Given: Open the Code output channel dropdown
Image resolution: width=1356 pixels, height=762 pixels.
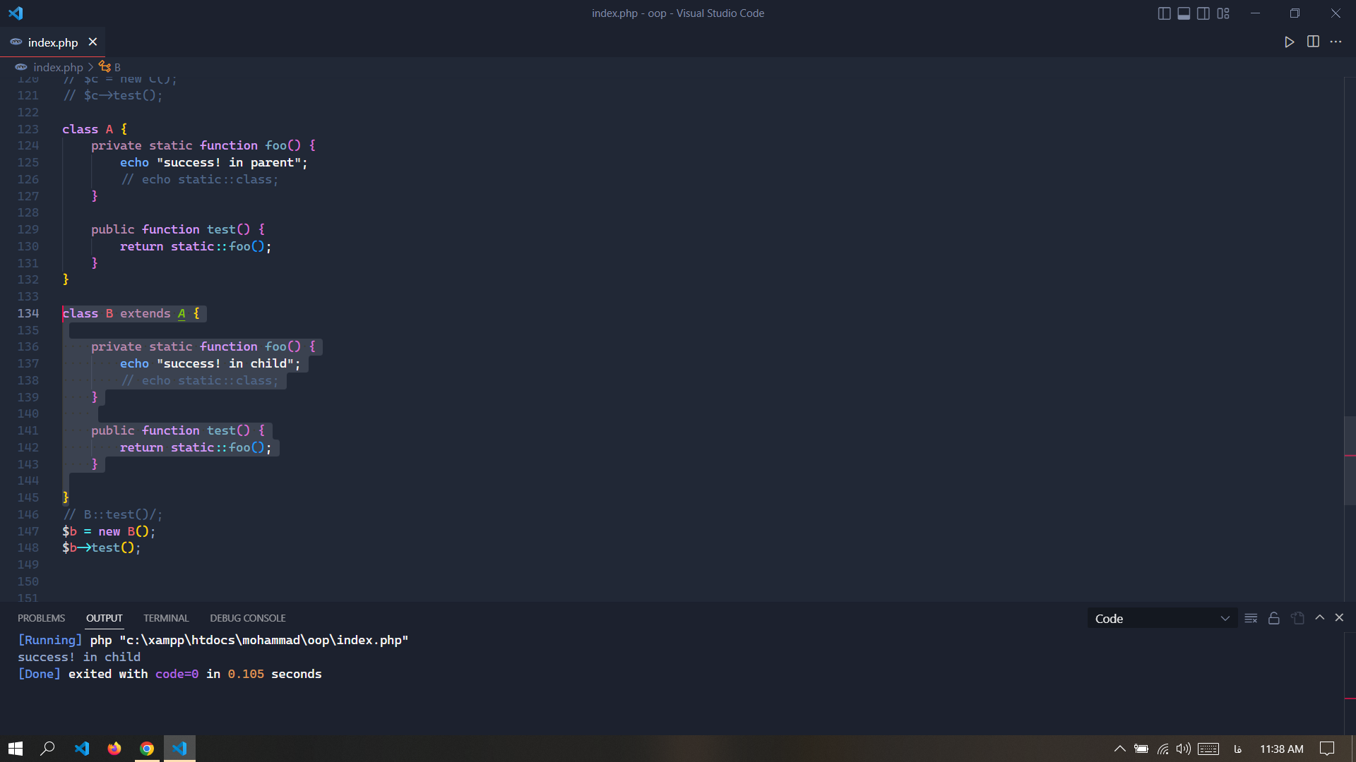Looking at the screenshot, I should tap(1162, 619).
